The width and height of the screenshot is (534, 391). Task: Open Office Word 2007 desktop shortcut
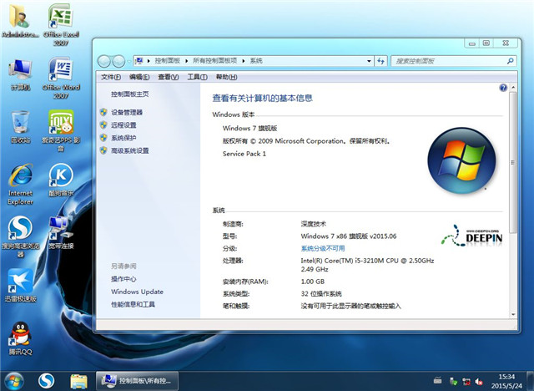tap(59, 73)
